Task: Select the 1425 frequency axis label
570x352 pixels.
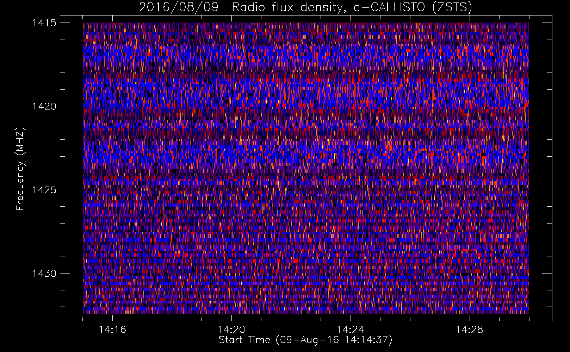Action: coord(44,190)
